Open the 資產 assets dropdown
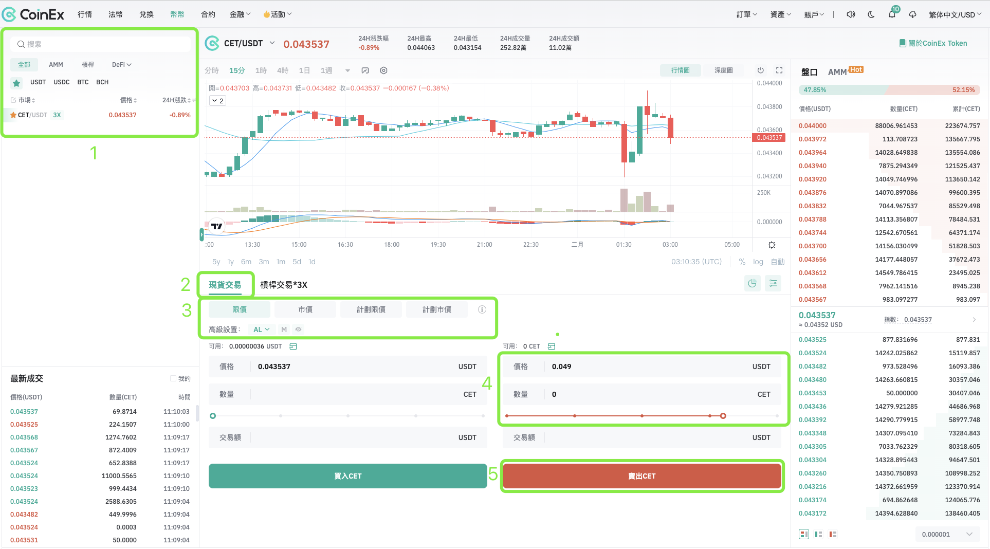The height and width of the screenshot is (549, 990). [x=781, y=14]
